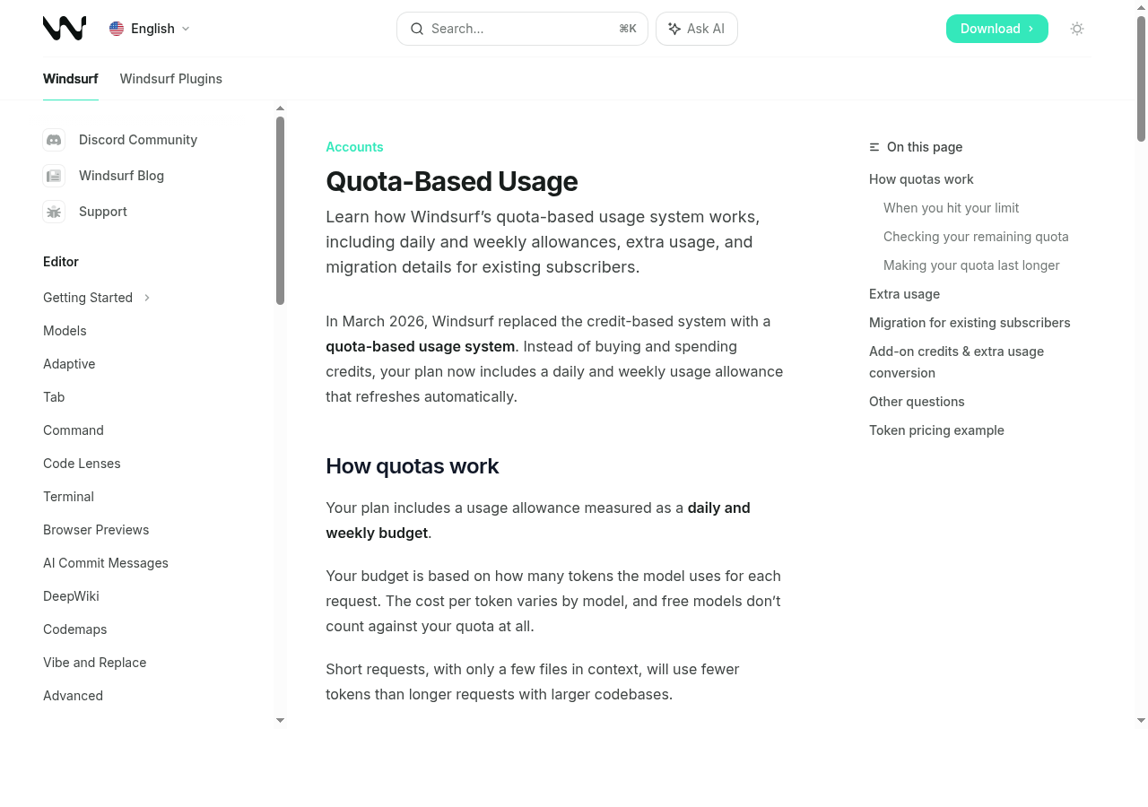1148x807 pixels.
Task: Jump to How quotas work section
Action: [x=921, y=179]
